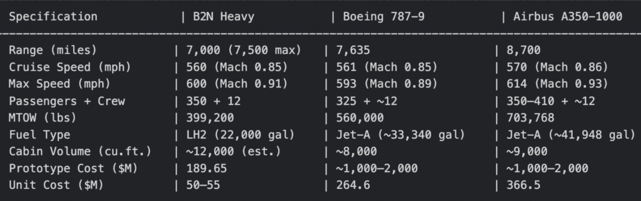Click the Boeing 264.6 unit cost value
This screenshot has width=641, height=201.
353,185
